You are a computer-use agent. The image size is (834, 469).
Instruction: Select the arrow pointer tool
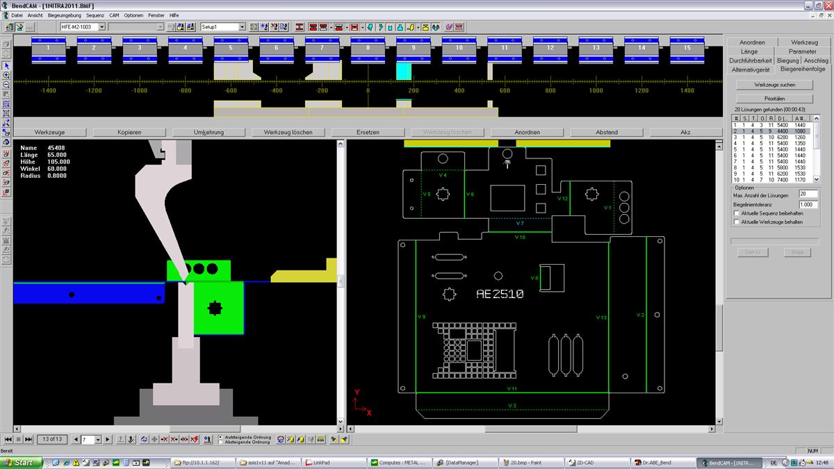pyautogui.click(x=6, y=65)
